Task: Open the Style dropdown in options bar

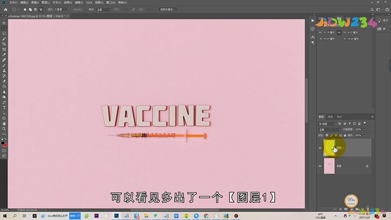Action: click(104, 9)
